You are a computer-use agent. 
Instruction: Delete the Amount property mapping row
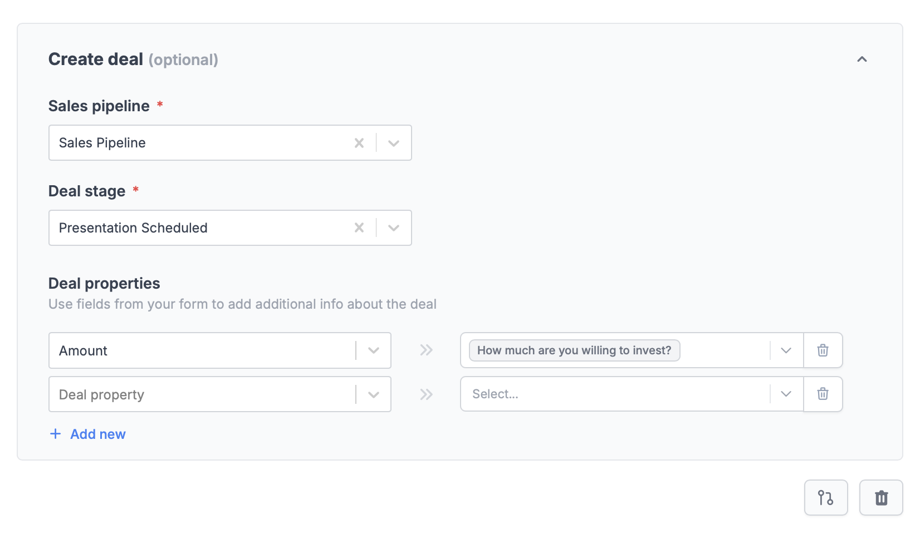pos(823,350)
